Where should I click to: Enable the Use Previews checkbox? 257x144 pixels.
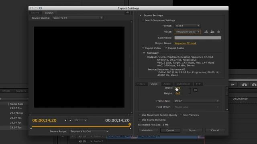tap(181, 115)
